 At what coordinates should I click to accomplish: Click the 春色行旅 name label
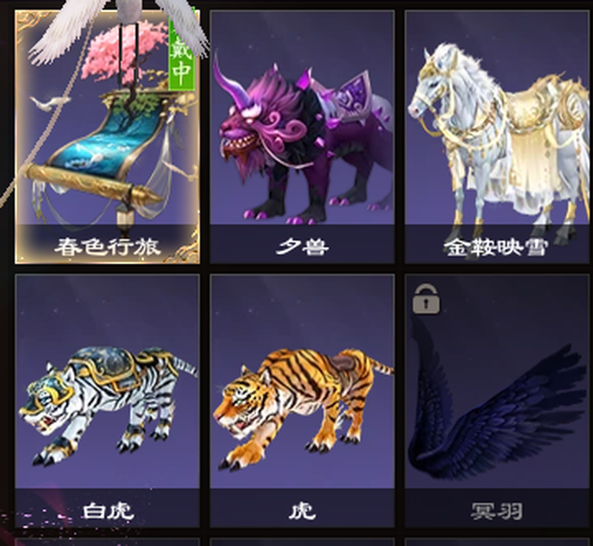pyautogui.click(x=107, y=248)
